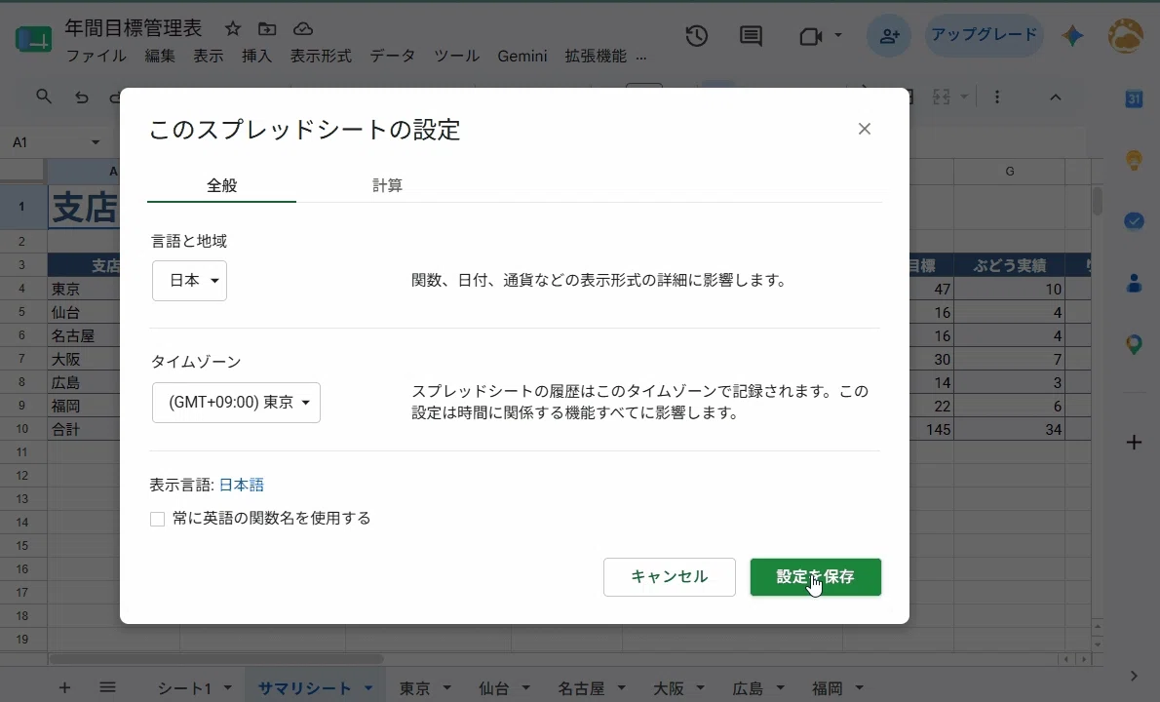This screenshot has height=702, width=1160.
Task: Select the 全般 tab
Action: click(x=222, y=185)
